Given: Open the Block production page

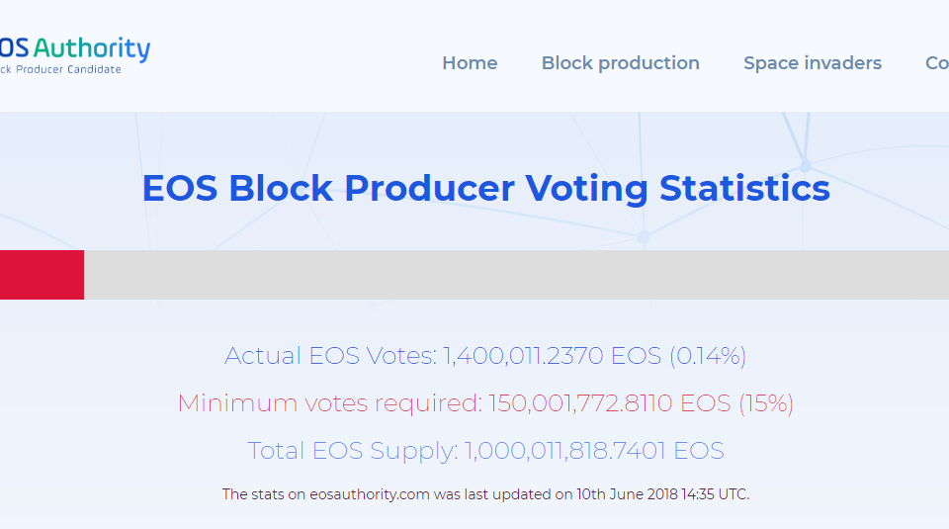Looking at the screenshot, I should click(x=621, y=63).
